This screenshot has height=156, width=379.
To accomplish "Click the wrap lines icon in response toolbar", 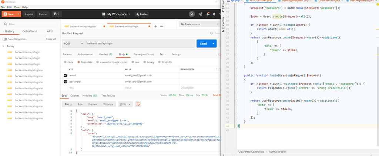I will (x=138, y=104).
